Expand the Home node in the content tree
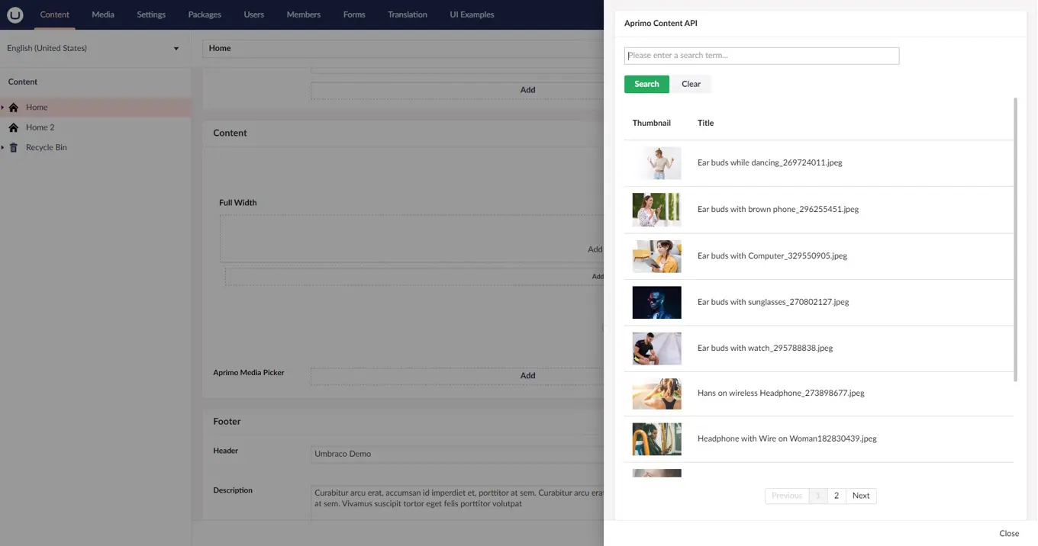1038x546 pixels. pyautogui.click(x=3, y=107)
